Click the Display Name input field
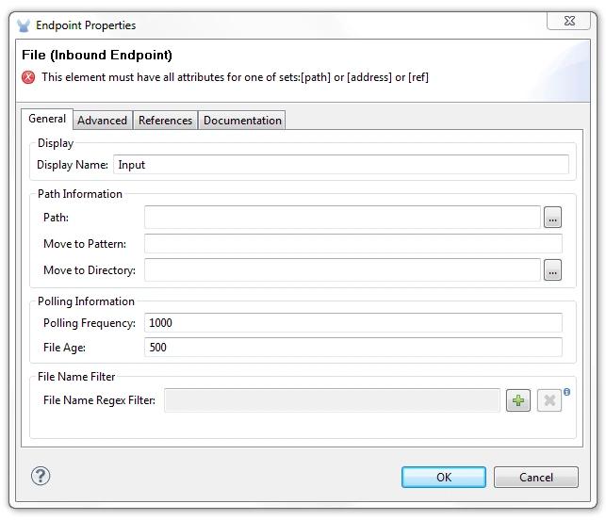 click(340, 165)
